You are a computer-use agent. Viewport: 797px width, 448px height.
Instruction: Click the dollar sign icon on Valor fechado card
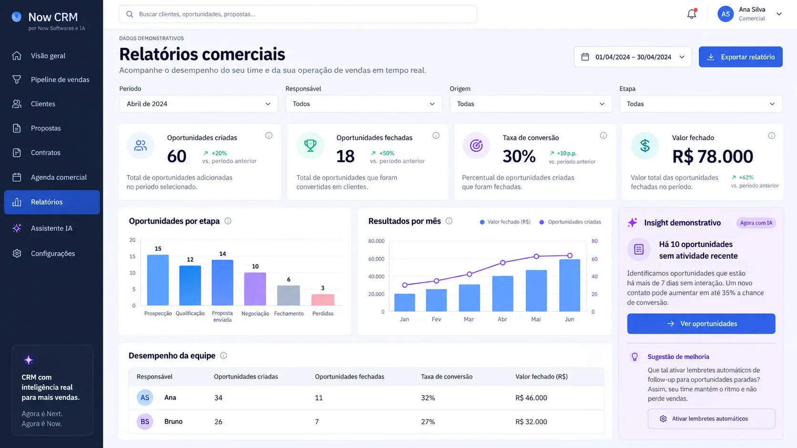tap(645, 146)
